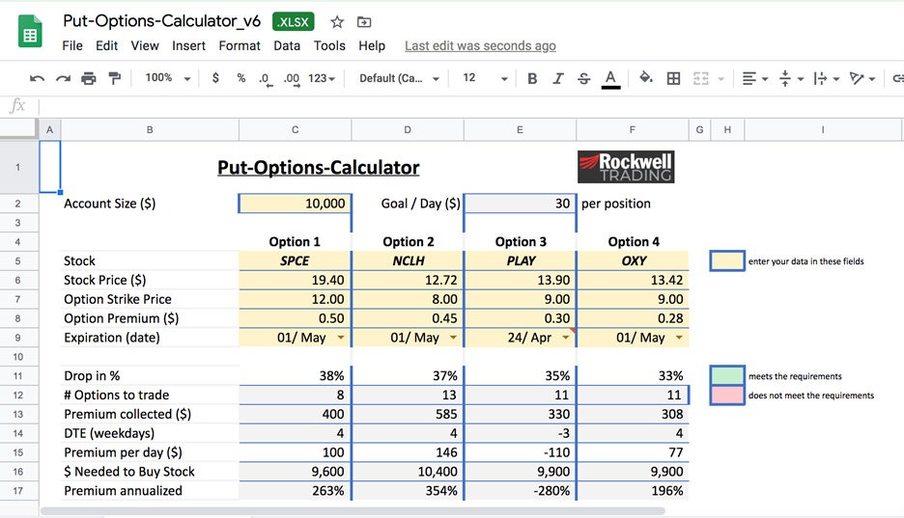
Task: Toggle bold formatting
Action: [532, 78]
